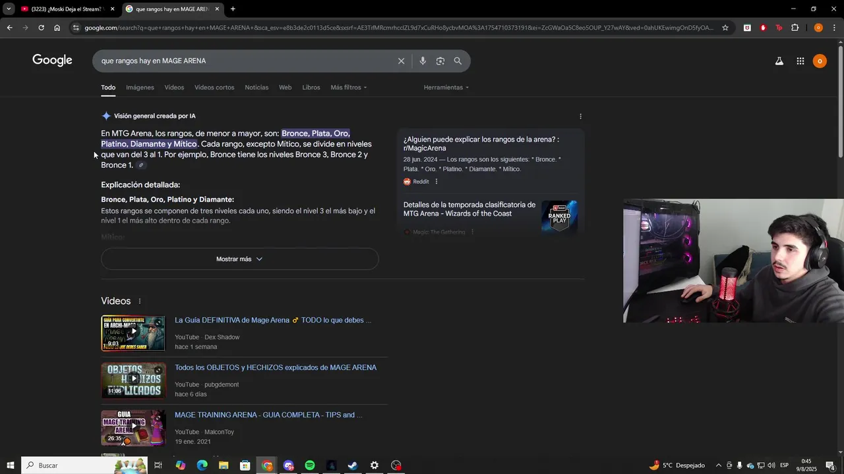Go back to the previous page

[9, 28]
